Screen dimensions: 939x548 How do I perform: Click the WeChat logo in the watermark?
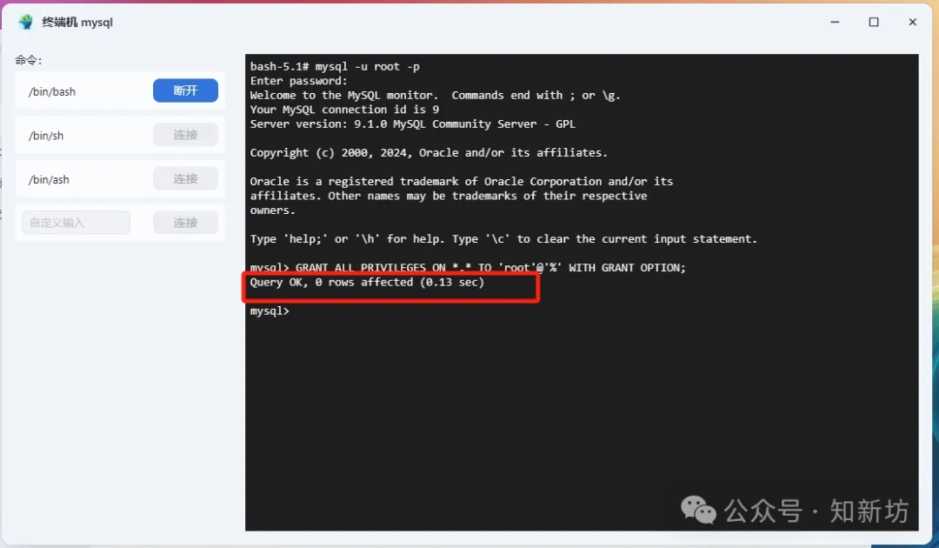[698, 511]
